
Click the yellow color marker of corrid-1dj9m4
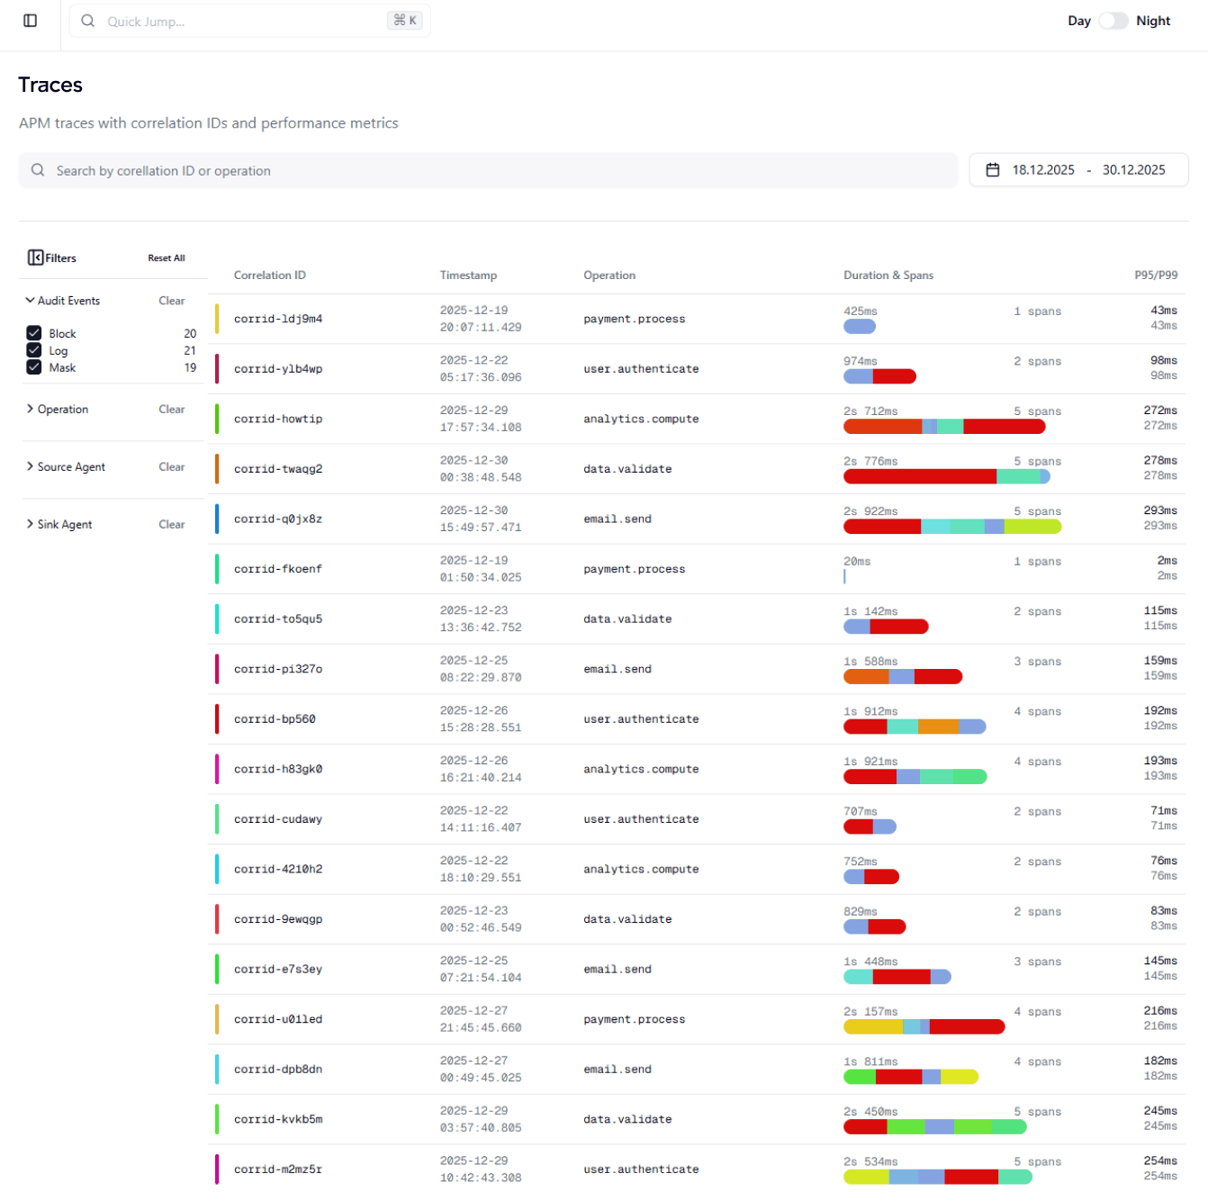coord(217,319)
